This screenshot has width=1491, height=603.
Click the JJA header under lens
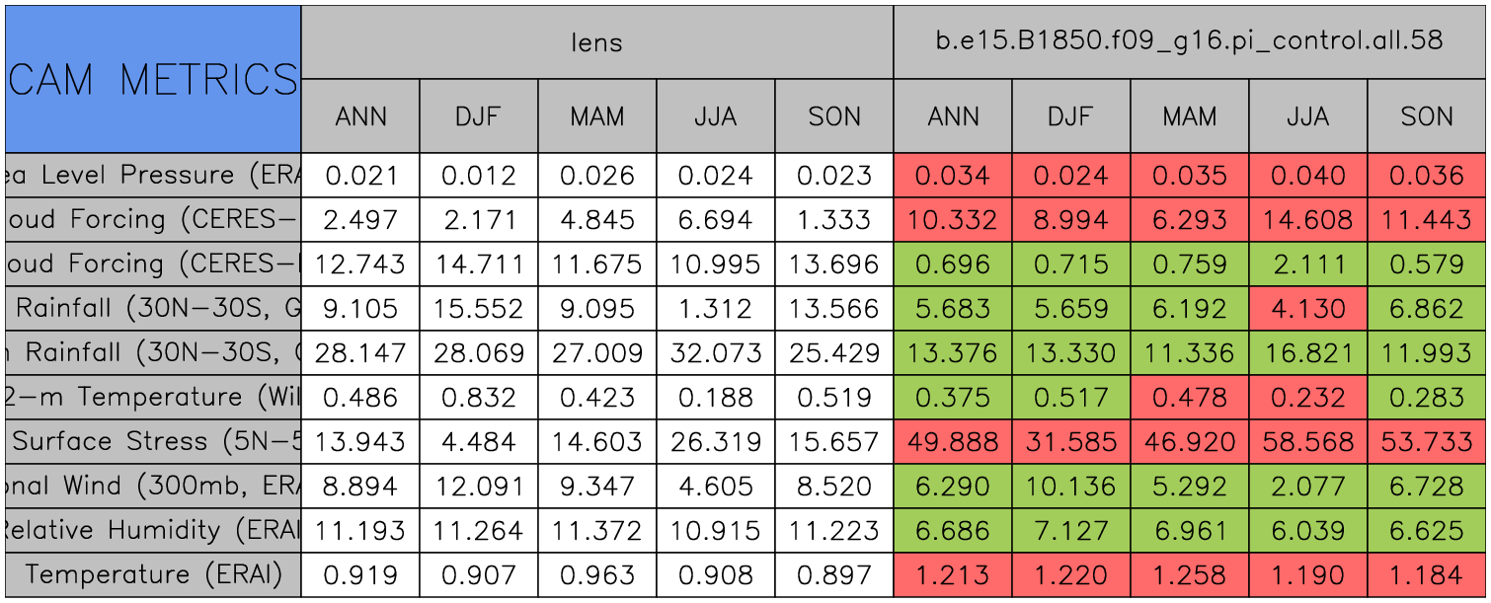pos(716,116)
